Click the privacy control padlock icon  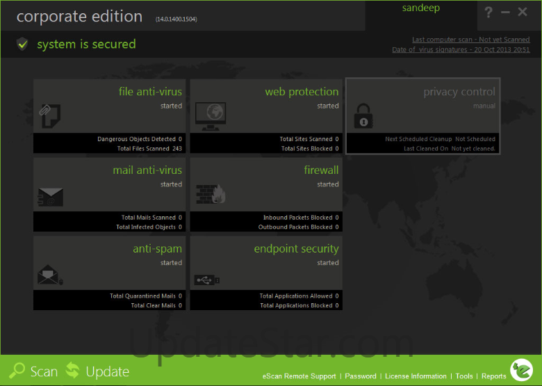(x=362, y=115)
